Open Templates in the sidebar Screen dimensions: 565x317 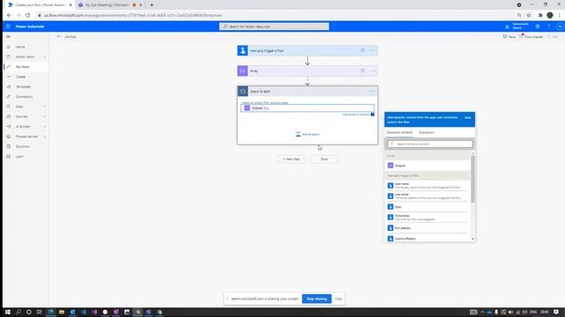[x=23, y=86]
